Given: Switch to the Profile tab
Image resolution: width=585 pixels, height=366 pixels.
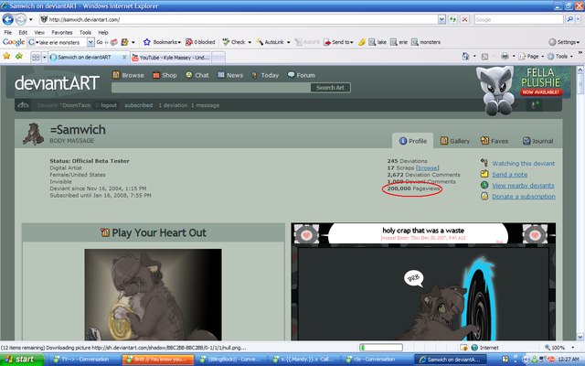Looking at the screenshot, I should tap(412, 141).
